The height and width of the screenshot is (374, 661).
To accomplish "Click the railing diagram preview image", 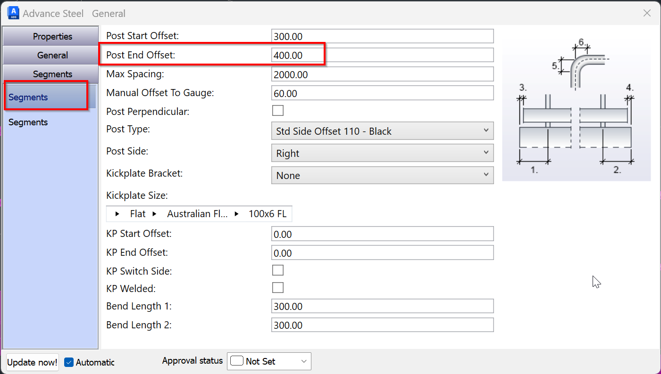I will (577, 105).
